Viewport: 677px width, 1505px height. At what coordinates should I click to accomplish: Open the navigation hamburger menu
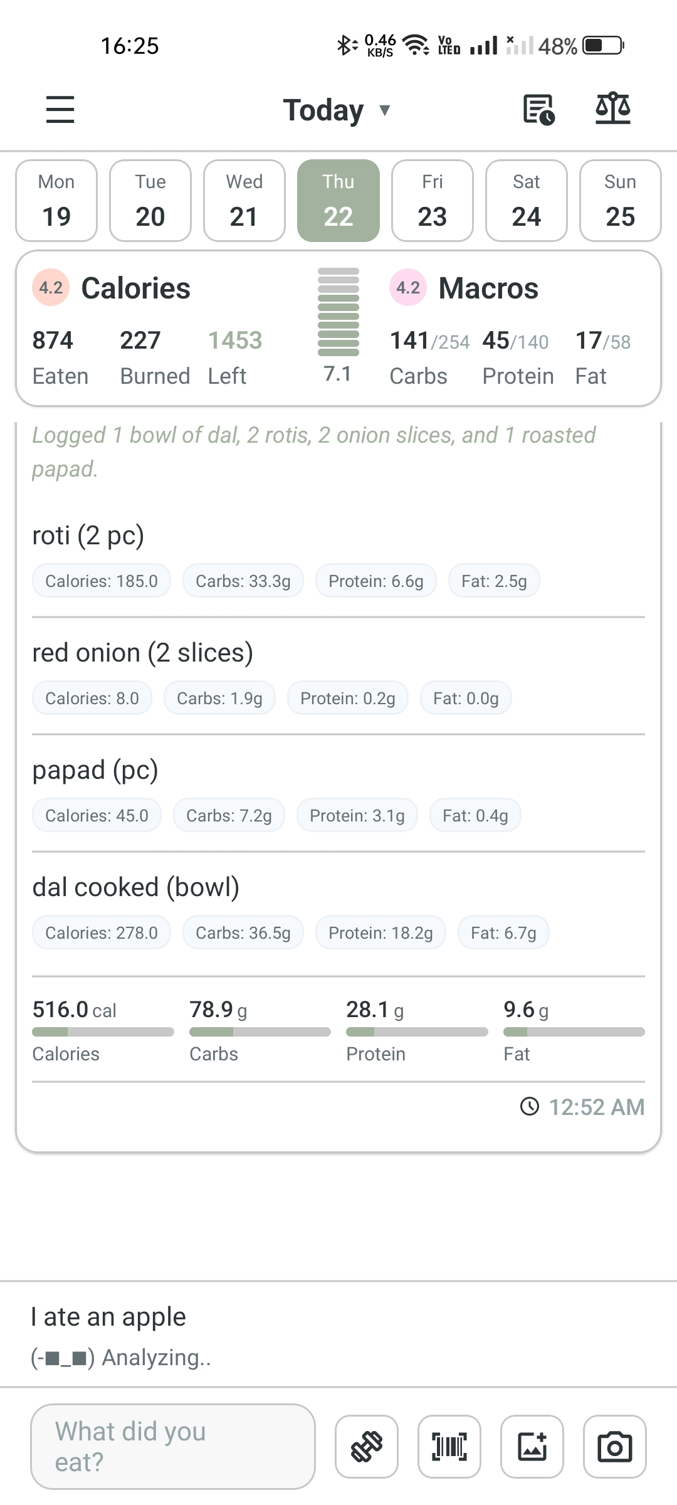click(x=60, y=110)
